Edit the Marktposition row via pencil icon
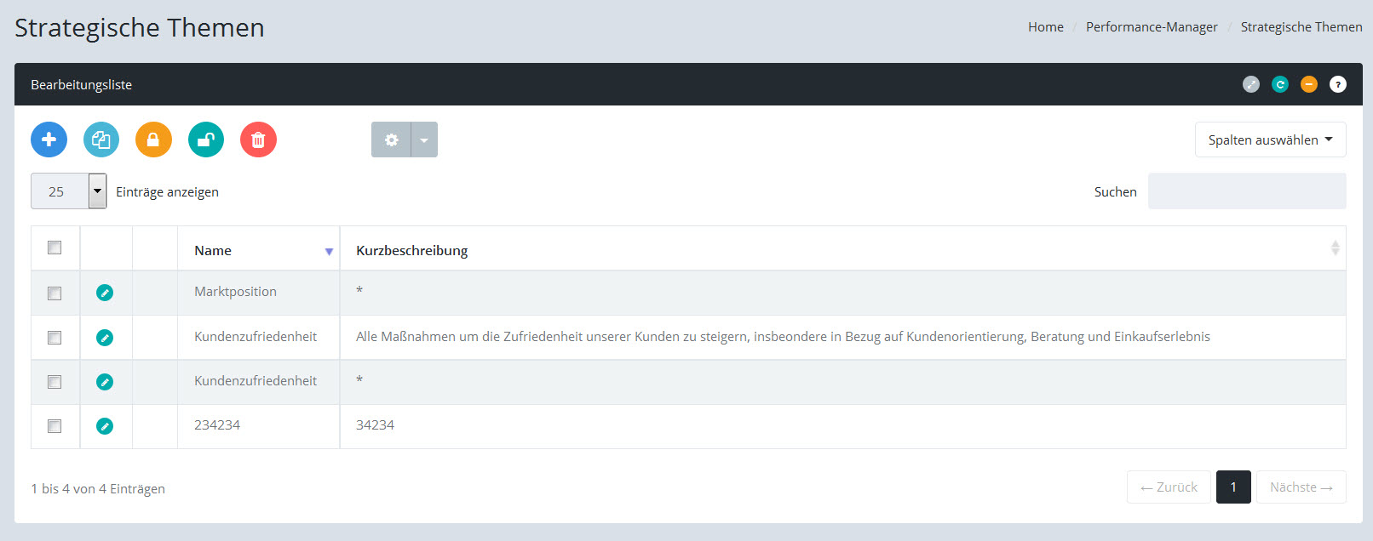Screen dimensions: 1373x541 click(x=105, y=293)
